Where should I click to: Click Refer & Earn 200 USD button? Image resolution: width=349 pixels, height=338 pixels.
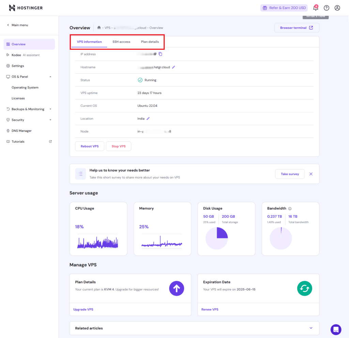284,8
